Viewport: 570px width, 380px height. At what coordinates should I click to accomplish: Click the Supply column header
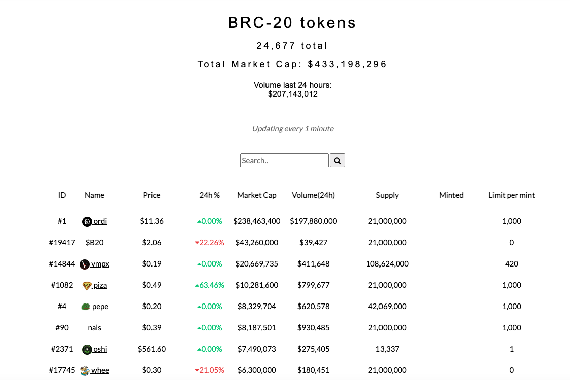tap(387, 195)
